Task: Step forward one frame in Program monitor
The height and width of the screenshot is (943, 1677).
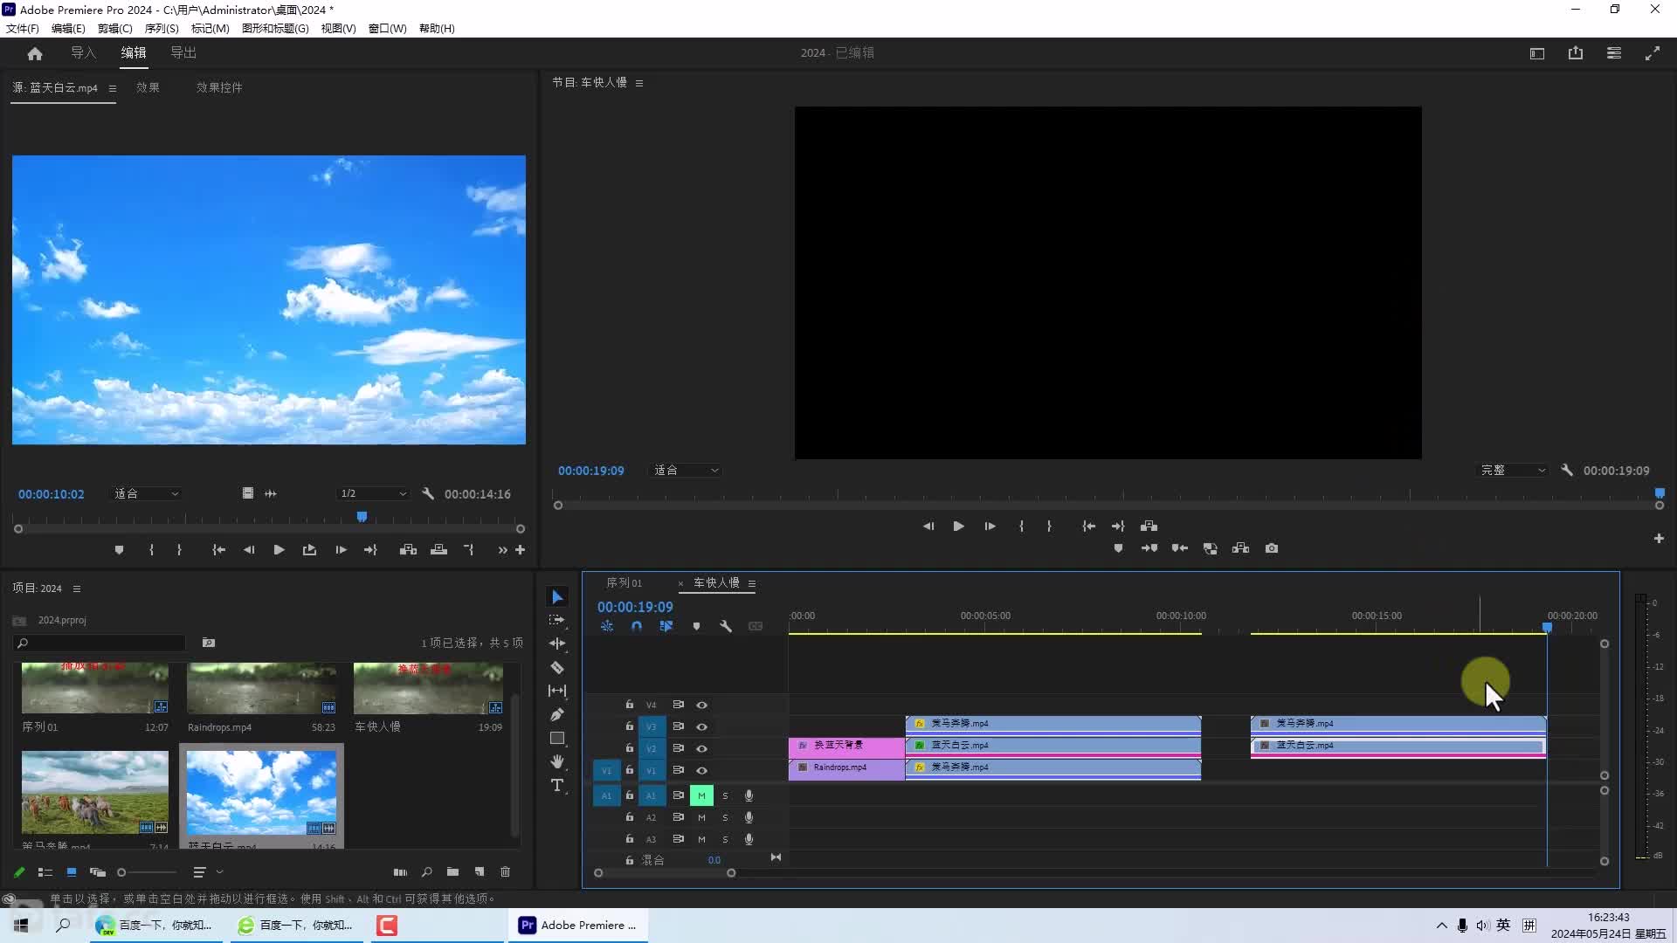Action: click(990, 526)
